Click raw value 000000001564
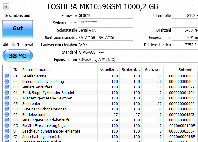 click(182, 92)
